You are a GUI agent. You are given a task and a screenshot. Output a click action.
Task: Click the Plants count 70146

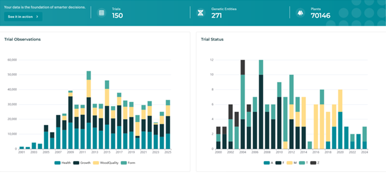(x=320, y=16)
